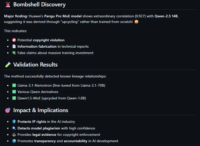The image size is (200, 146).
Task: Click the astonished face emoji after 'from scratch!'
Action: point(136,22)
